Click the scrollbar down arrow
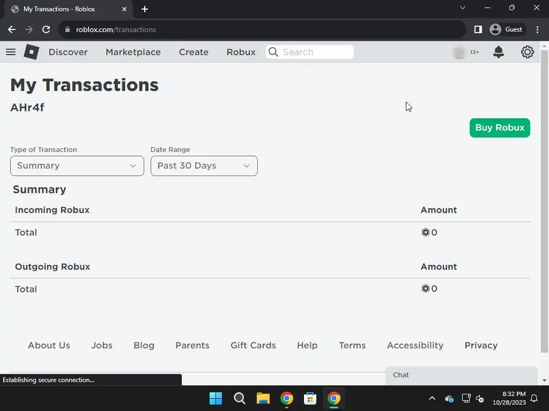The height and width of the screenshot is (411, 549). click(544, 380)
